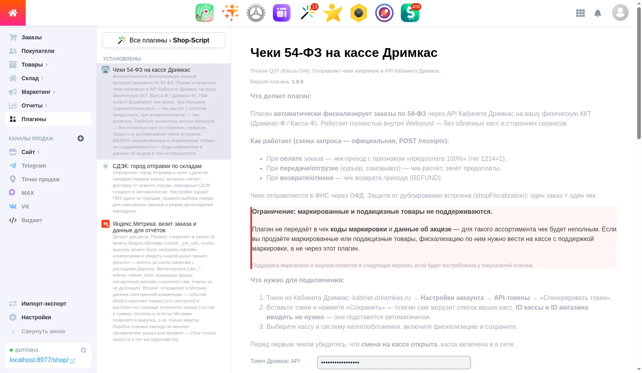Click the КАНАЛЫ ПРОДАЖ heading
This screenshot has width=642, height=373.
pos(31,139)
